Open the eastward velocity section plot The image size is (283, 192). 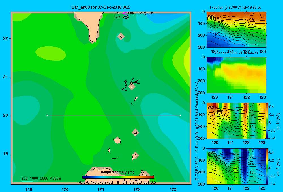pos(236,166)
